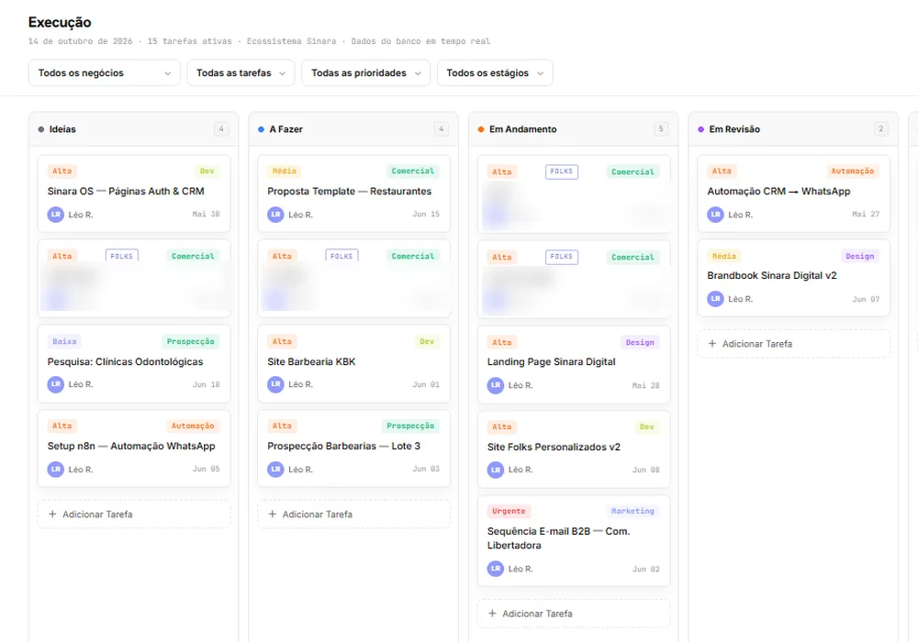Click the Urgente priority tag

509,511
